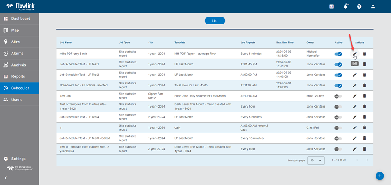Collapse the left sidebar with chevron
This screenshot has height=185, width=391.
[6, 178]
